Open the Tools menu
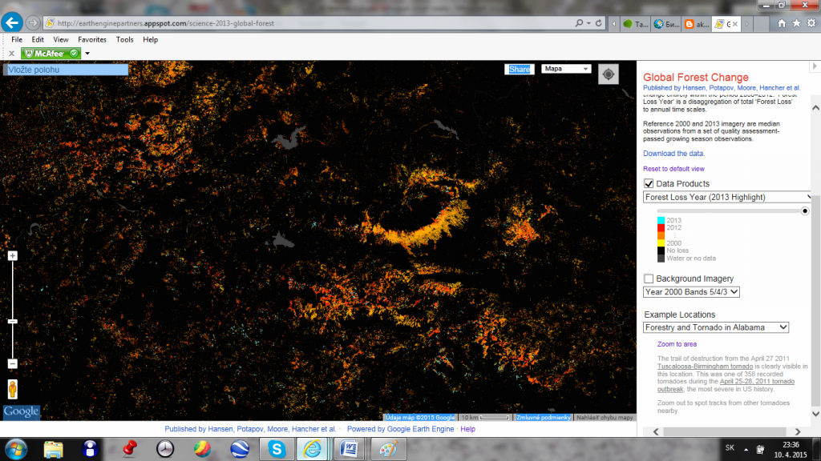Image resolution: width=821 pixels, height=461 pixels. point(124,40)
